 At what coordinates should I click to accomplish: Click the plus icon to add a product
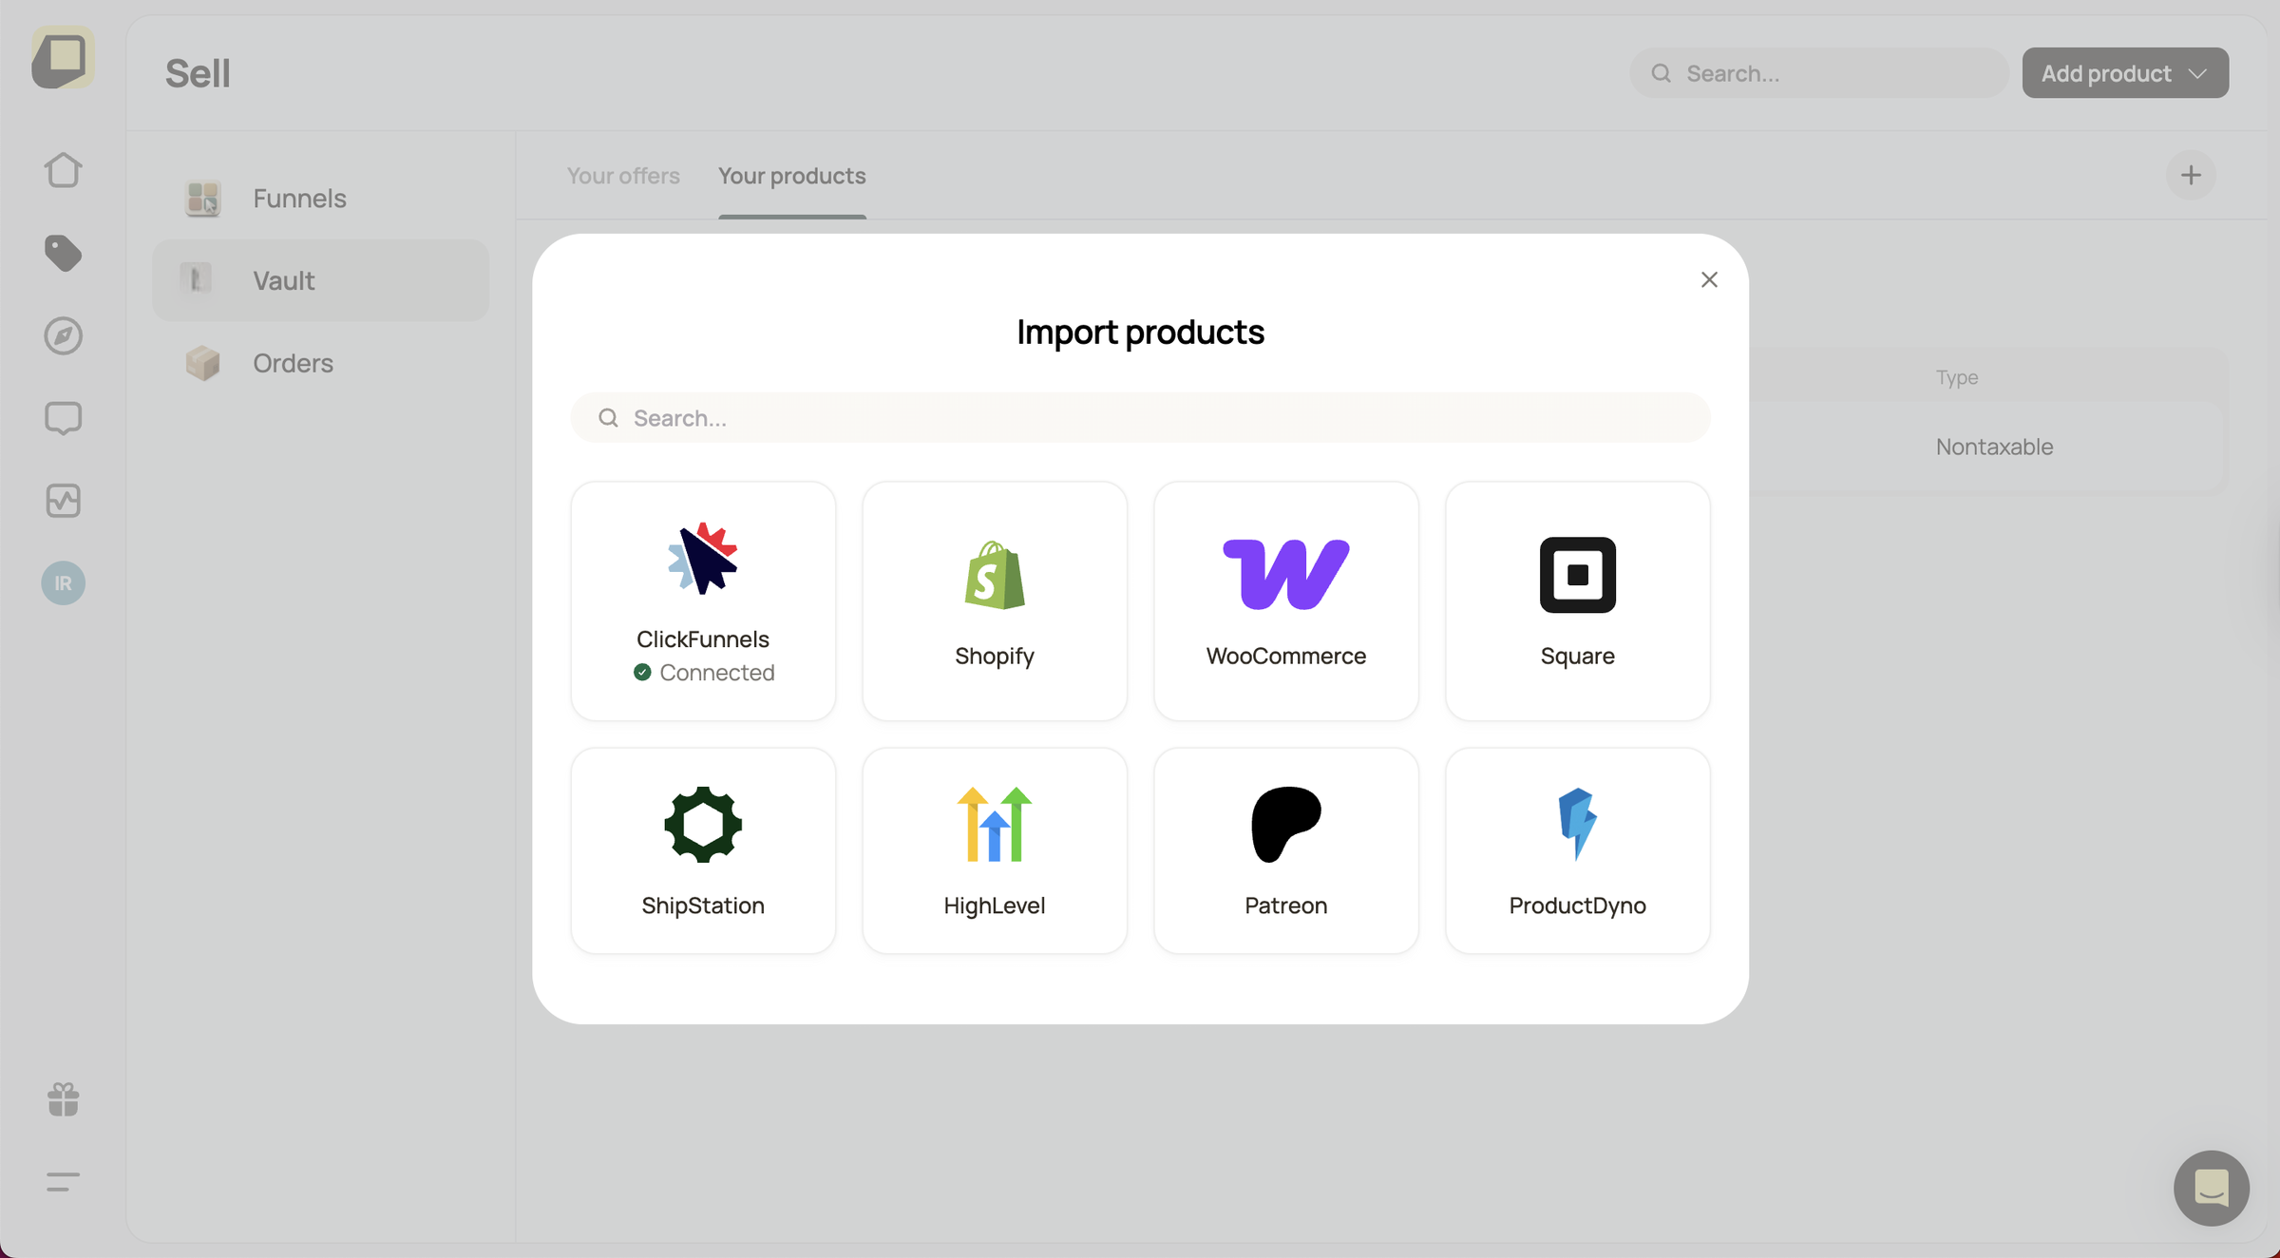click(2190, 175)
